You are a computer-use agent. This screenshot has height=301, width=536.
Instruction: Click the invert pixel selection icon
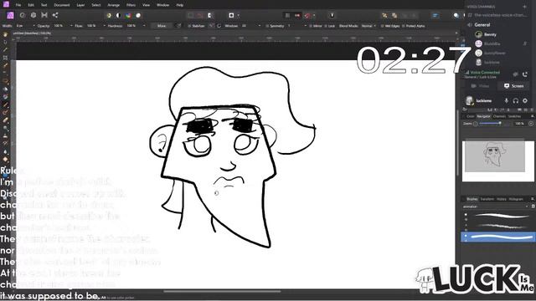[x=210, y=15]
